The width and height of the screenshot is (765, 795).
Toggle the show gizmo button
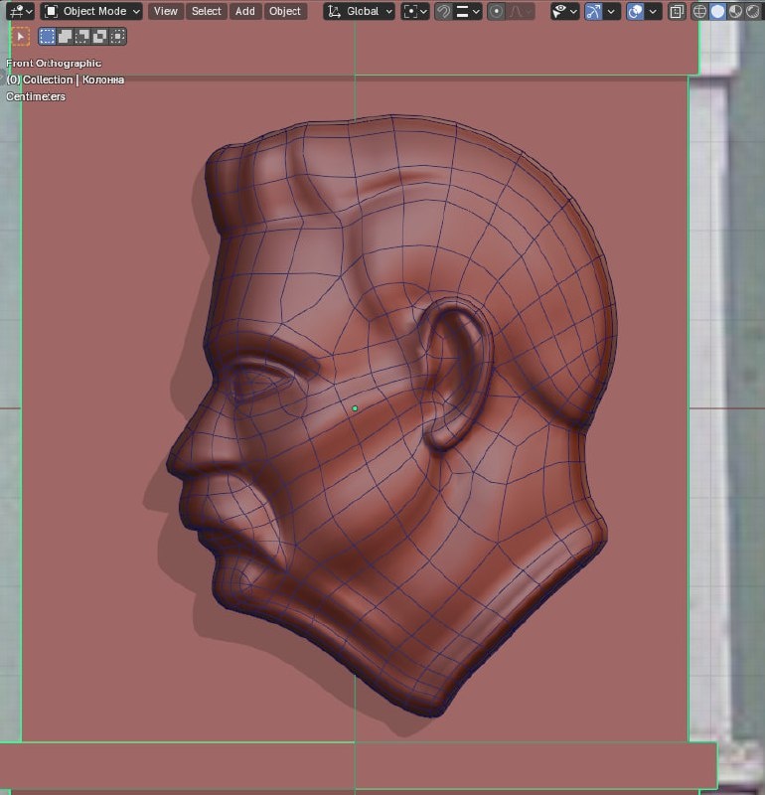coord(593,11)
